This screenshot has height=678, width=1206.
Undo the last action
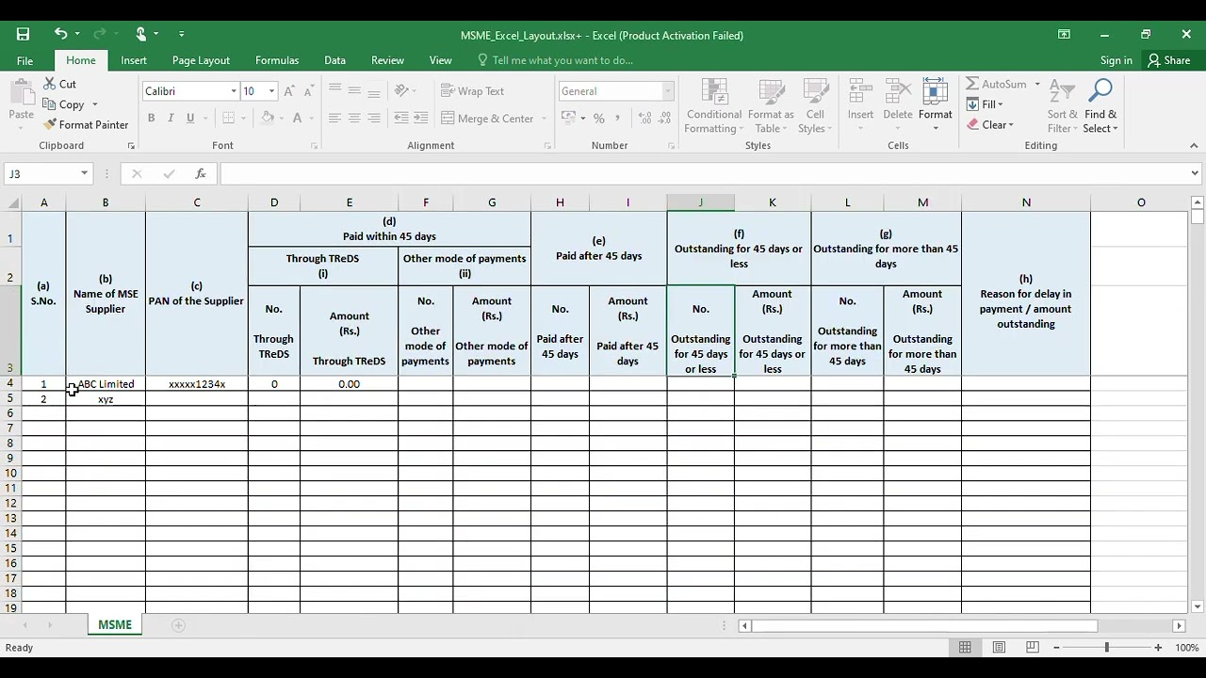(60, 35)
